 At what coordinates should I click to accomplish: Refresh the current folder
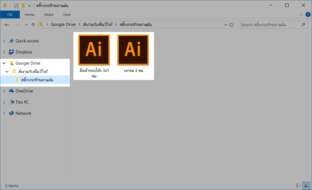pos(231,25)
